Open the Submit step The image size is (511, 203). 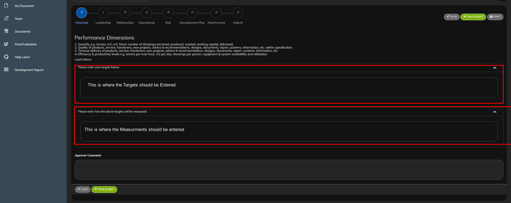click(238, 13)
